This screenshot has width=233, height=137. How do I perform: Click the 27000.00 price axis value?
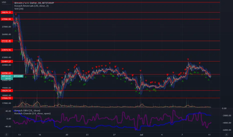[x=6, y=27]
